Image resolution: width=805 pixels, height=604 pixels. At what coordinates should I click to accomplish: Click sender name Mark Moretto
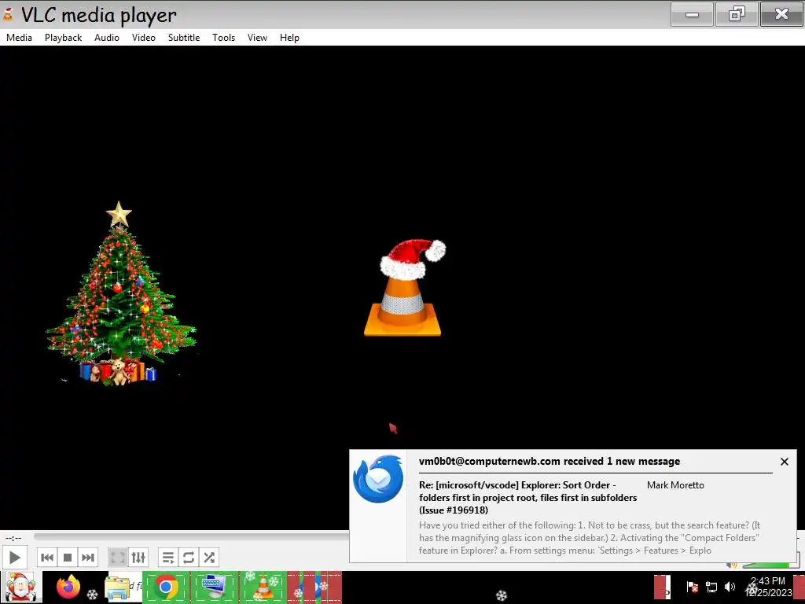click(x=675, y=484)
